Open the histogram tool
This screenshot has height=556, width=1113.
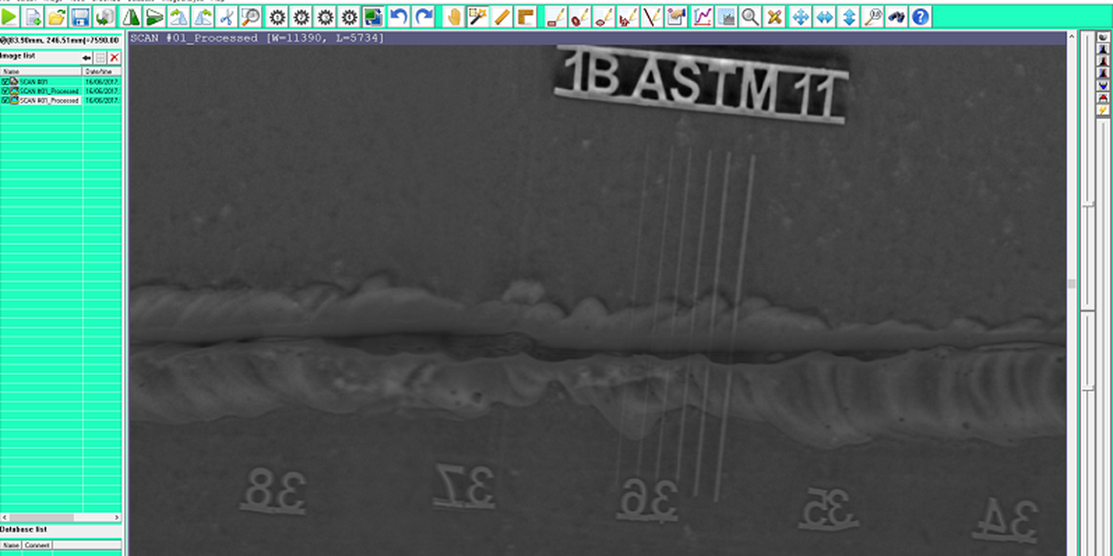727,16
